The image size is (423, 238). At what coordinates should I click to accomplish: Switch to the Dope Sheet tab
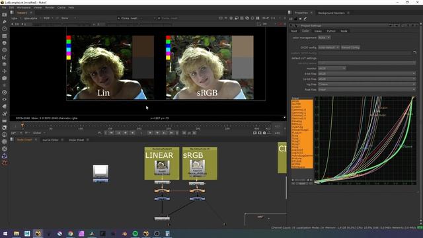(77, 139)
